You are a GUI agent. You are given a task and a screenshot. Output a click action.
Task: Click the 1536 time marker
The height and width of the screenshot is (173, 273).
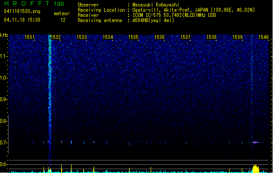click(159, 37)
